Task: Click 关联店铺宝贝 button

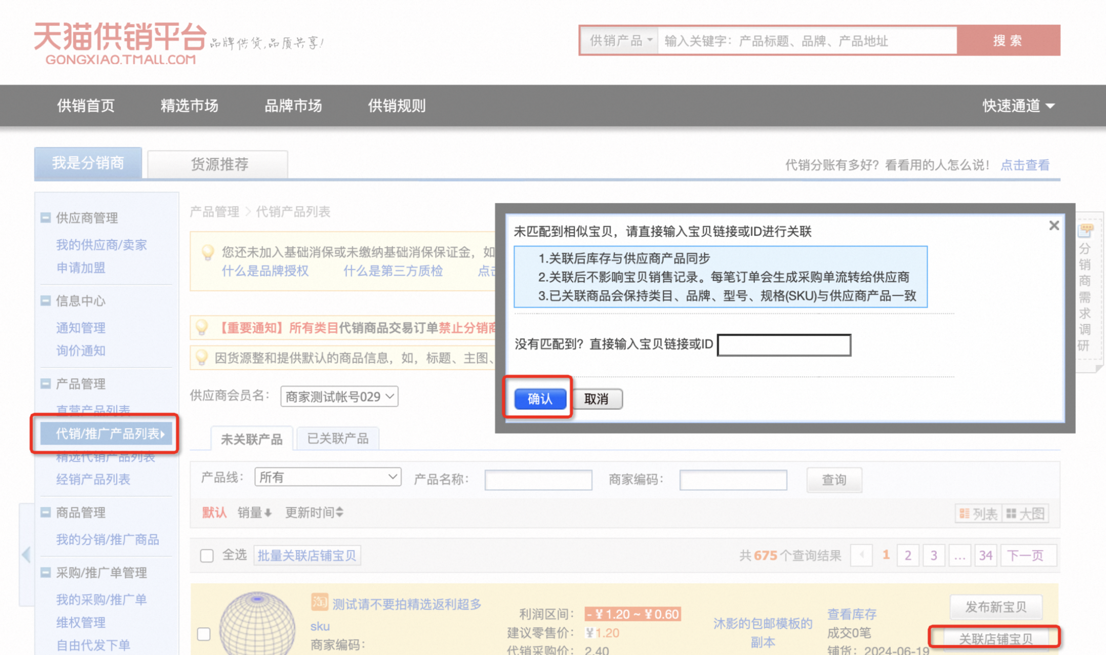Action: pyautogui.click(x=996, y=639)
